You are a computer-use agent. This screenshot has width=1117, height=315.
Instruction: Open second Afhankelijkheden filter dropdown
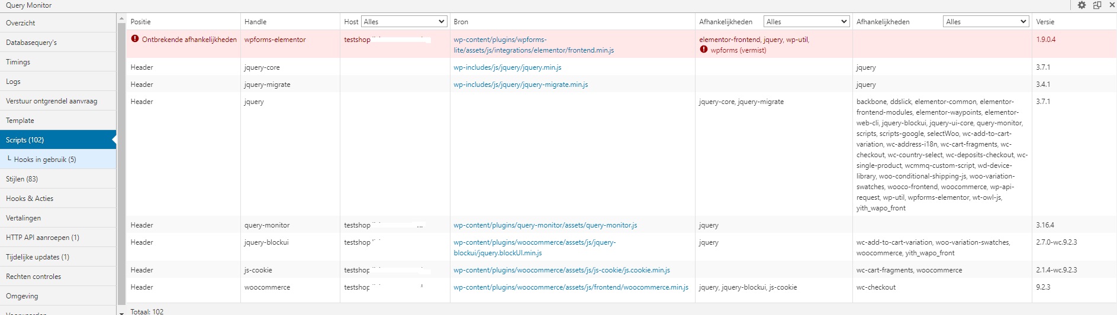coord(986,21)
